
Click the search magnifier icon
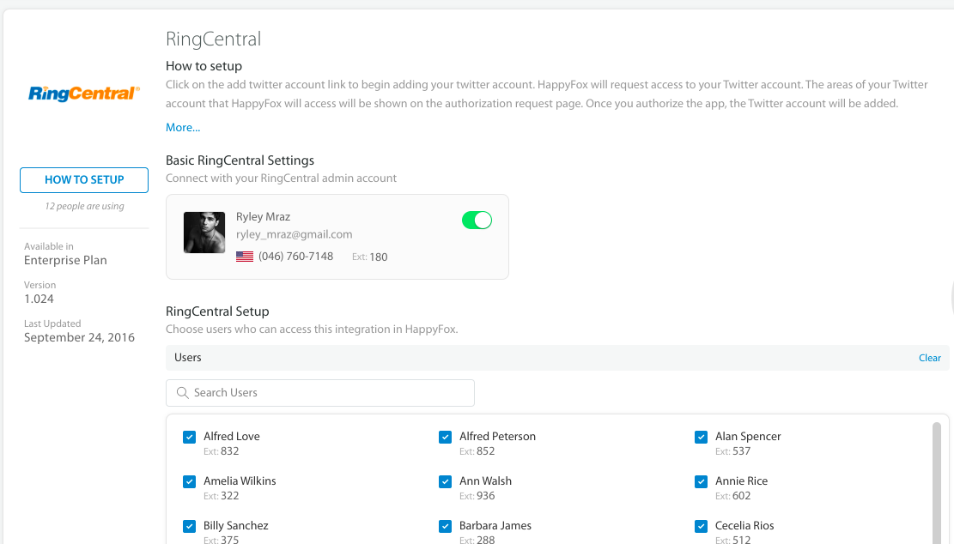(x=182, y=393)
